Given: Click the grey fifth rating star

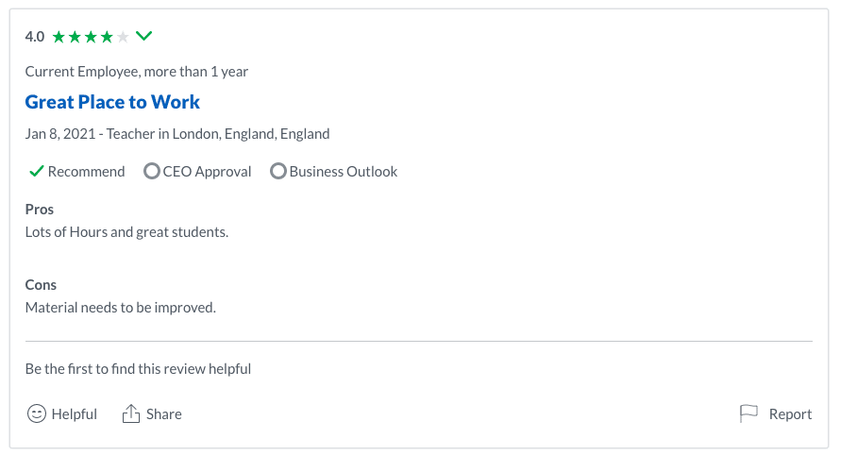Looking at the screenshot, I should [123, 37].
